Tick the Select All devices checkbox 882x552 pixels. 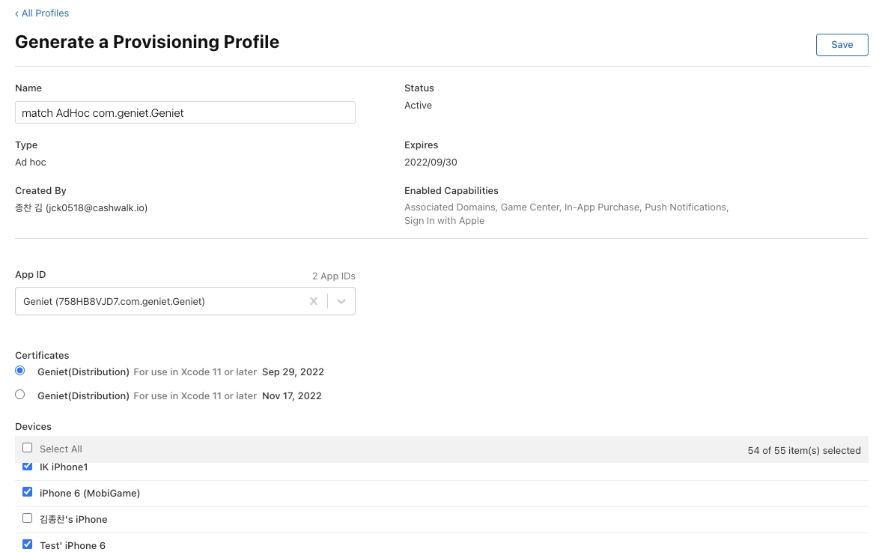(28, 448)
